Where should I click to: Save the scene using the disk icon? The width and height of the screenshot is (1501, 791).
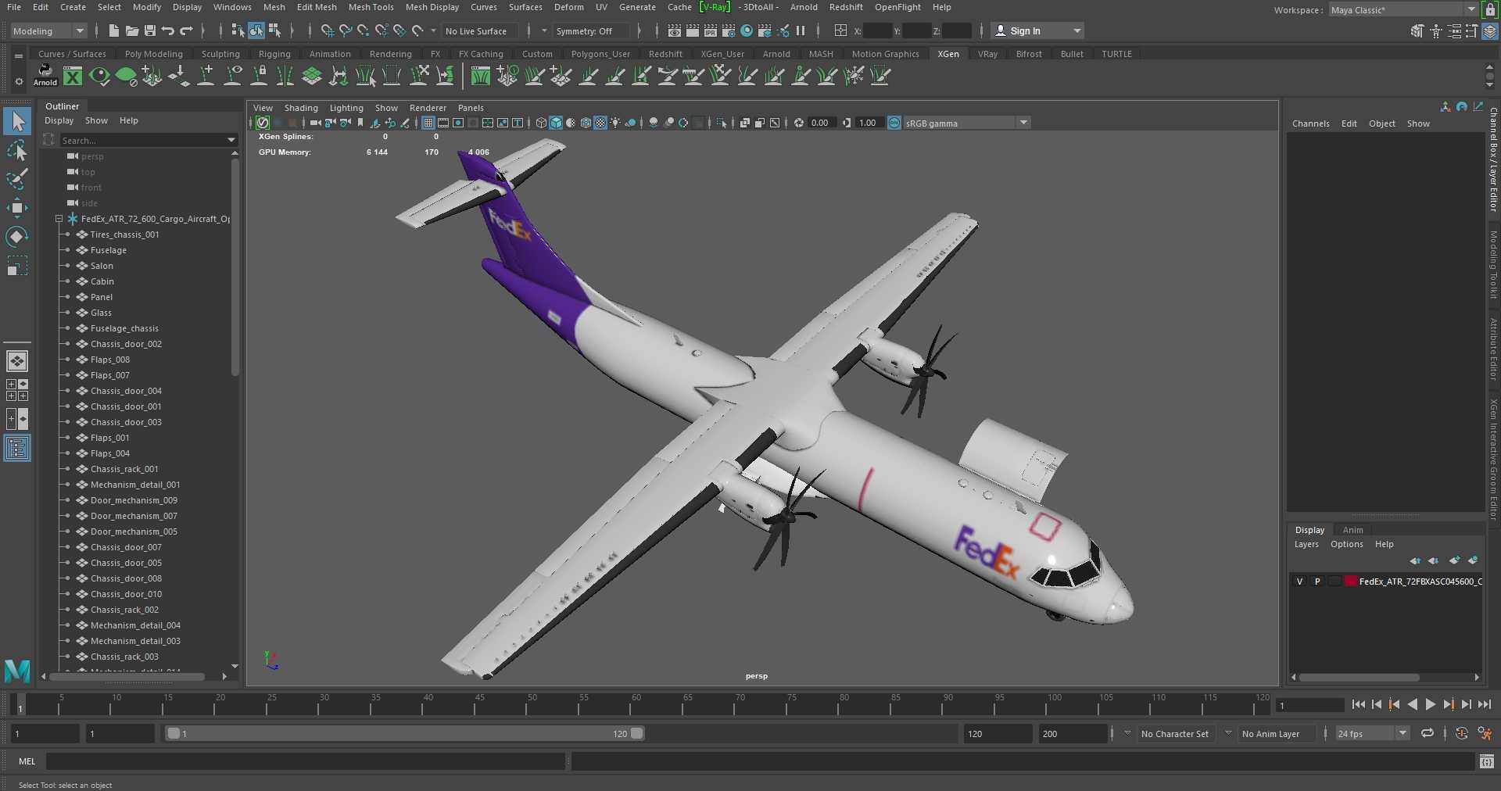(149, 30)
